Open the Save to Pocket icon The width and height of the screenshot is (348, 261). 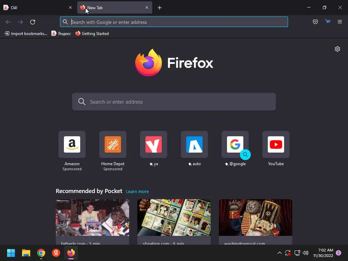pos(315,22)
